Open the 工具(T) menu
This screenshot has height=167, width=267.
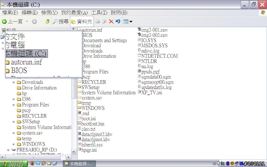pos(99,13)
